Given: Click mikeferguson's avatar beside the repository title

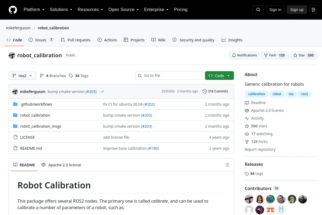Looking at the screenshot, I should point(12,55).
